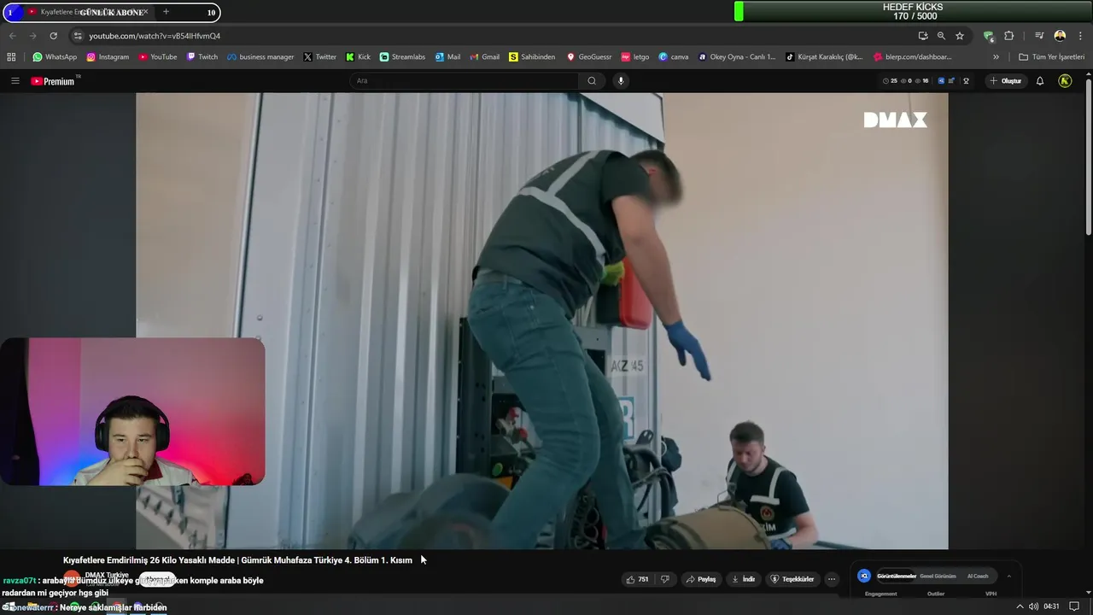Collapse the vidIQ panel chevron

[1008, 577]
